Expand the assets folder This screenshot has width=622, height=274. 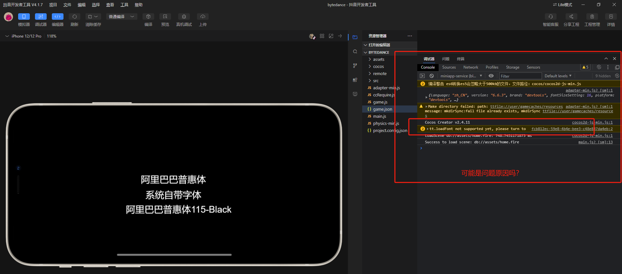tap(390, 60)
